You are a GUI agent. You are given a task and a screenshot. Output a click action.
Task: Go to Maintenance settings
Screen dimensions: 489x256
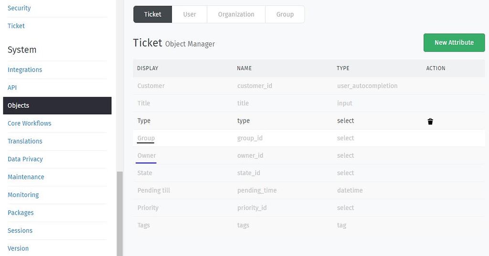click(26, 177)
